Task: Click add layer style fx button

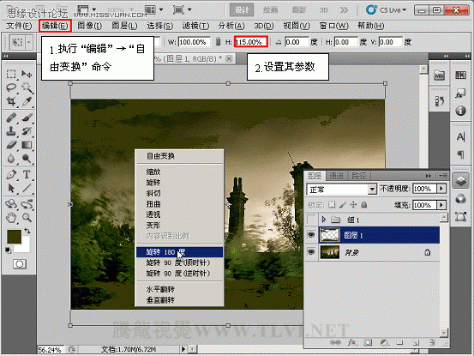Action: pos(351,342)
